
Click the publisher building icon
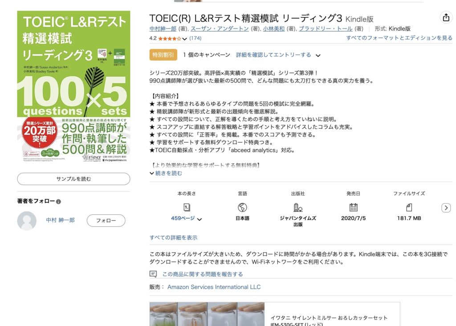pyautogui.click(x=298, y=208)
